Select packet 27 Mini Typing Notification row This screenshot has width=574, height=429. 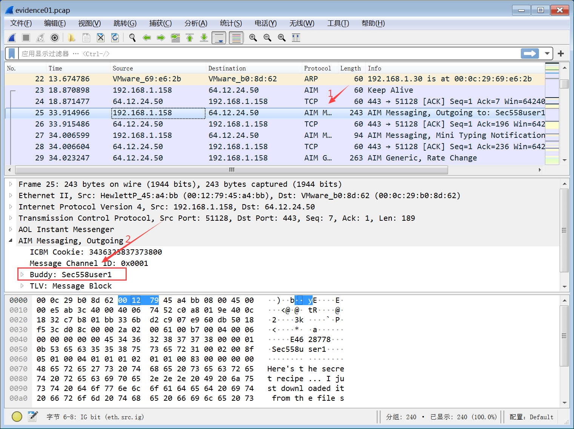pyautogui.click(x=275, y=135)
